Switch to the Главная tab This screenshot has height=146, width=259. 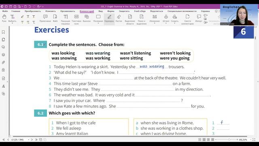point(16,11)
